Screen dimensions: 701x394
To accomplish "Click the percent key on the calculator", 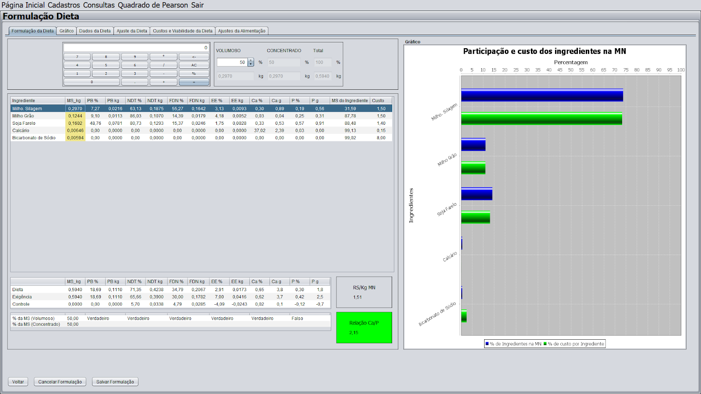I will pyautogui.click(x=194, y=74).
